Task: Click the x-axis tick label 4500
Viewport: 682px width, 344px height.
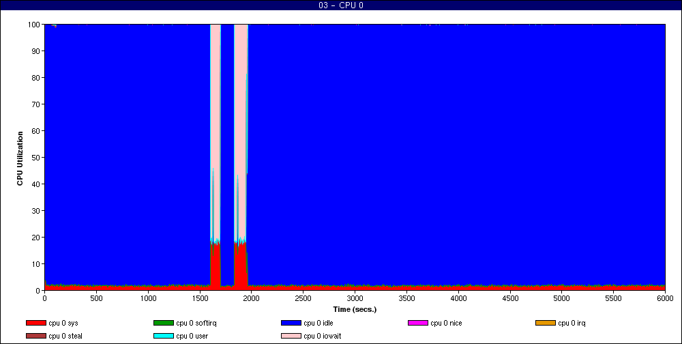Action: pos(510,299)
